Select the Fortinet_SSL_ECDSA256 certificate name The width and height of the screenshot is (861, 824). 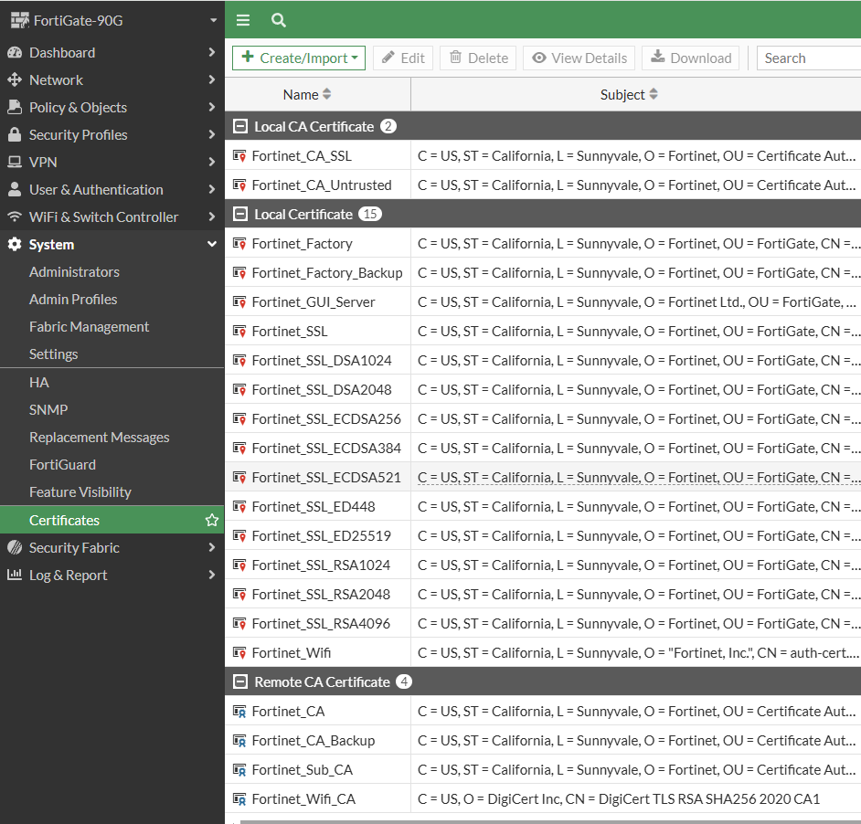(x=326, y=419)
